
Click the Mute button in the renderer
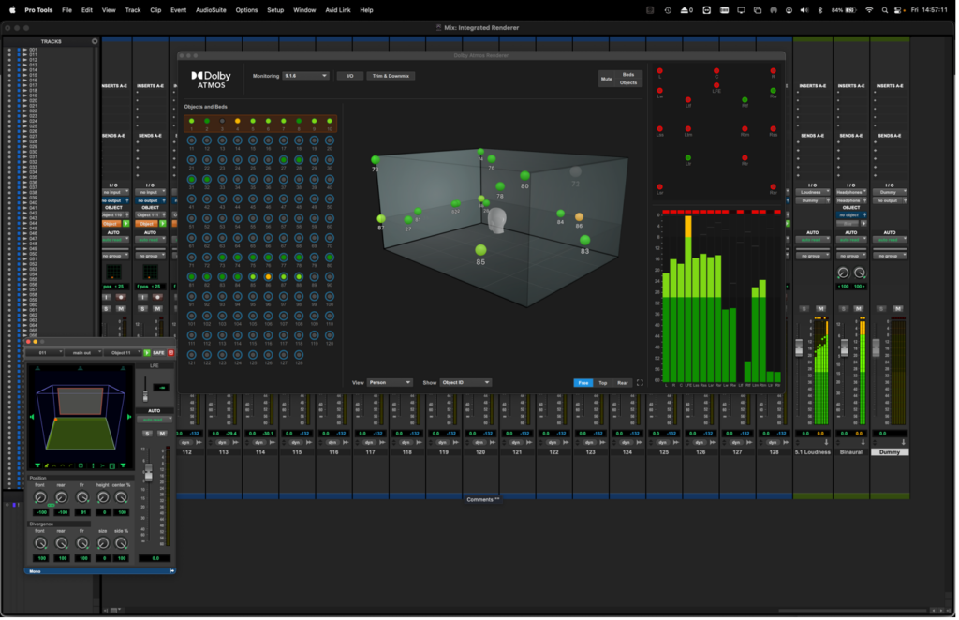[x=606, y=79]
